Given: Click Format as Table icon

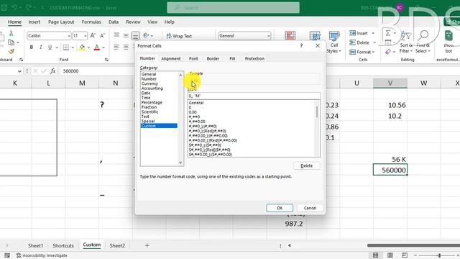Looking at the screenshot, I should click(x=315, y=35).
